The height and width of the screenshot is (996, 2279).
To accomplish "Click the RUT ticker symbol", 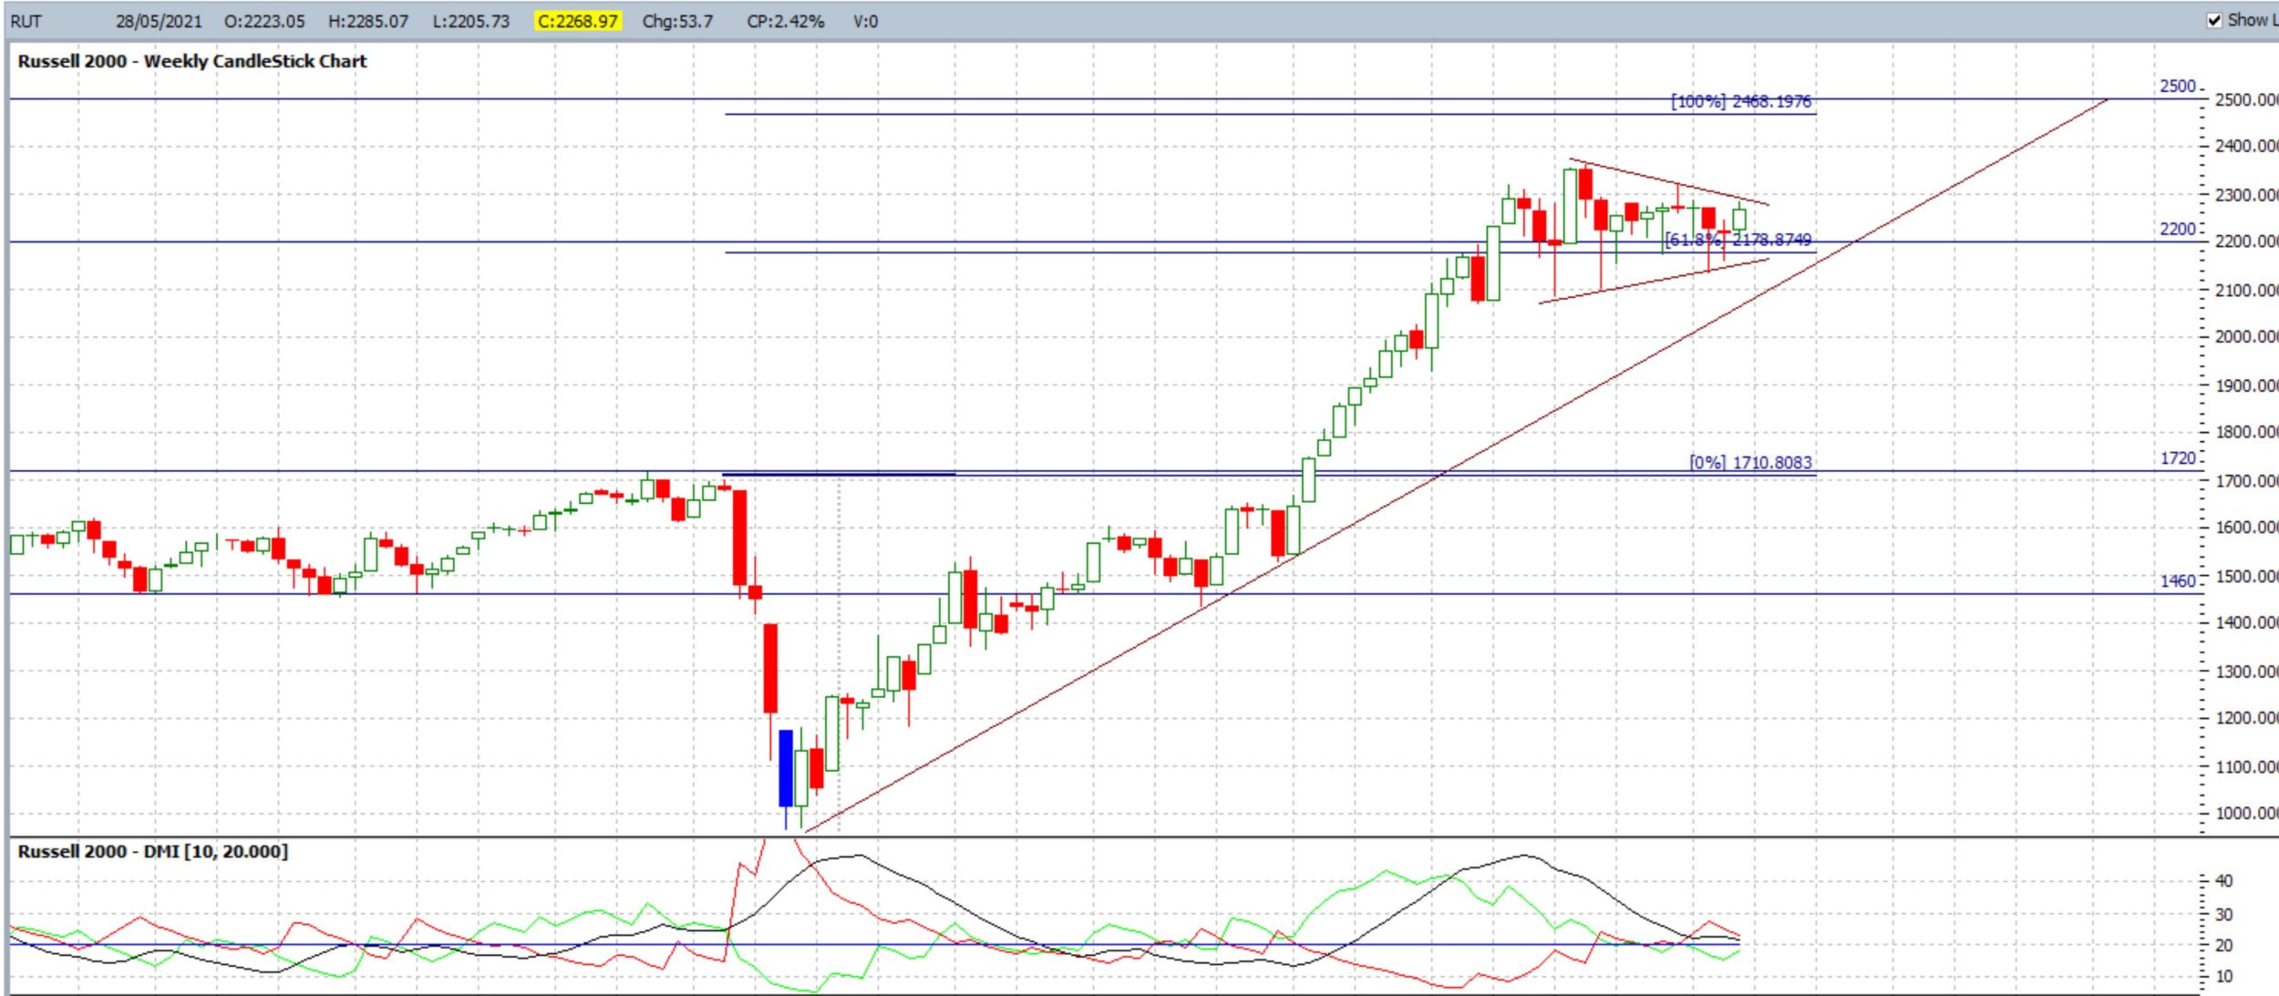I will (x=26, y=21).
